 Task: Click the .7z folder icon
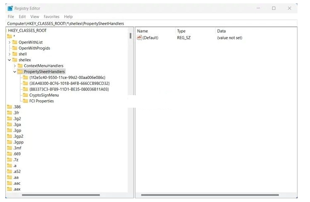point(10,160)
